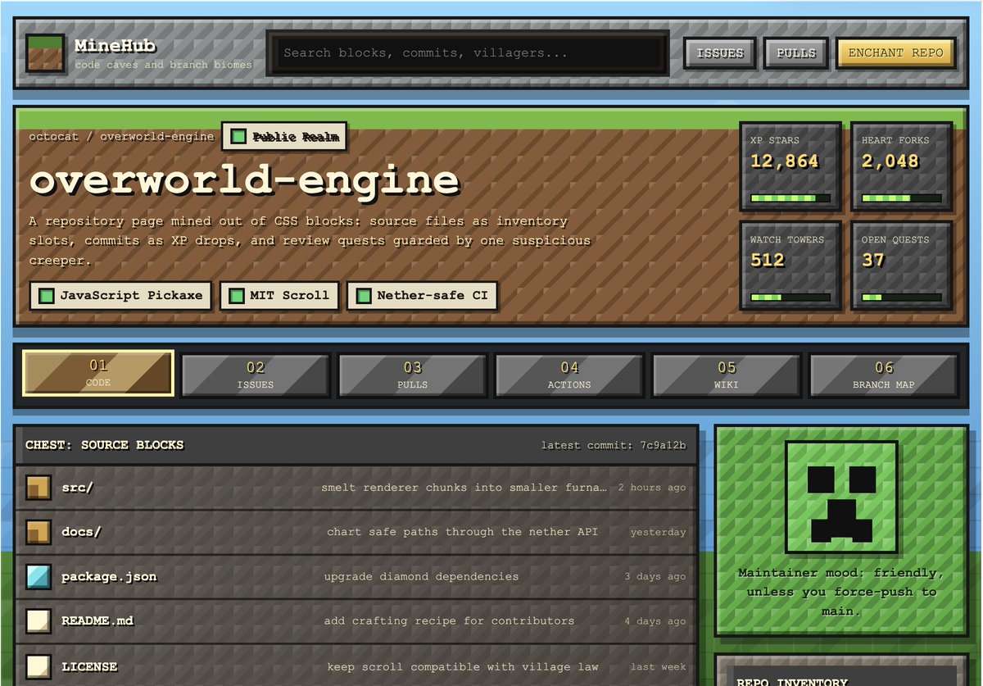This screenshot has width=983, height=686.
Task: Switch to the 03 Pulls tab
Action: (x=412, y=375)
